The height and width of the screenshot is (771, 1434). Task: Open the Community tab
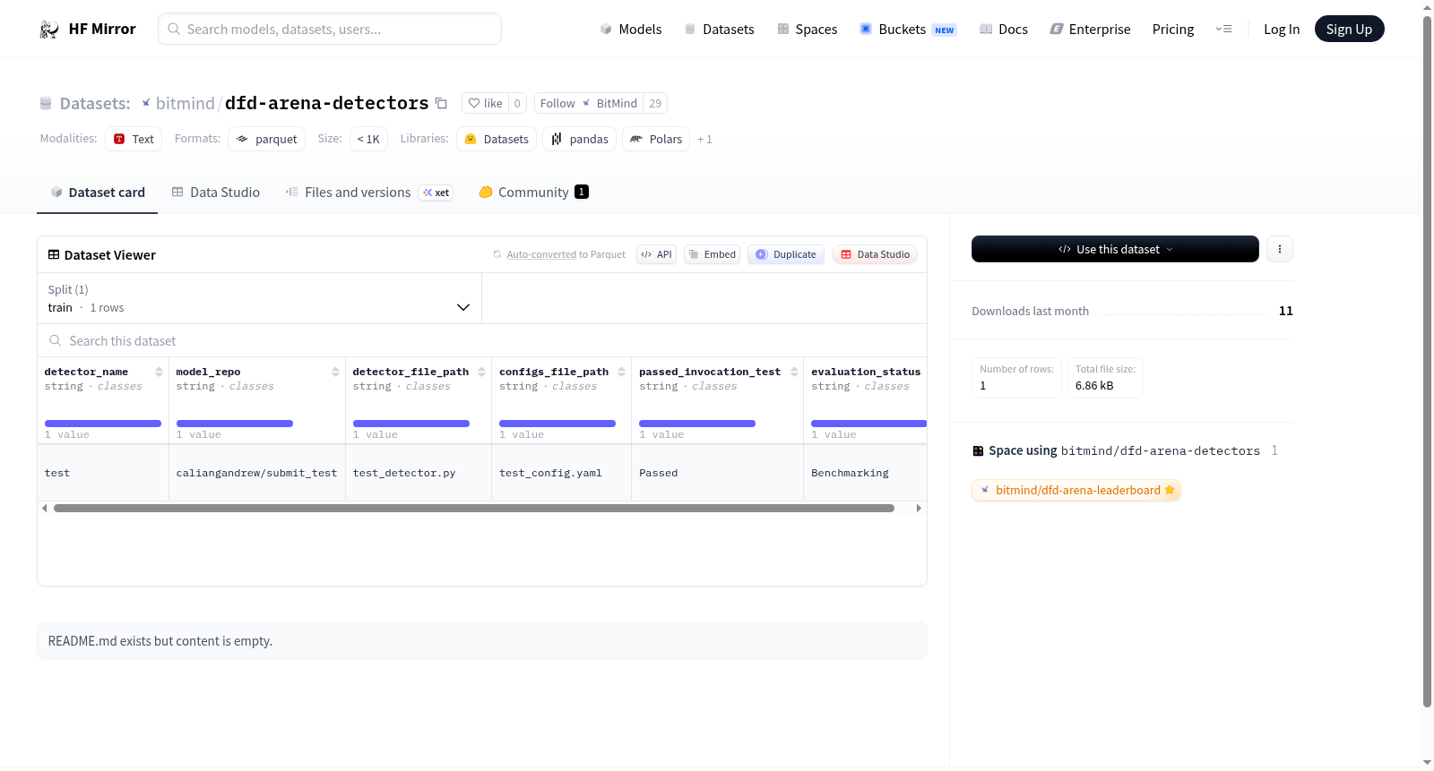pyautogui.click(x=533, y=193)
